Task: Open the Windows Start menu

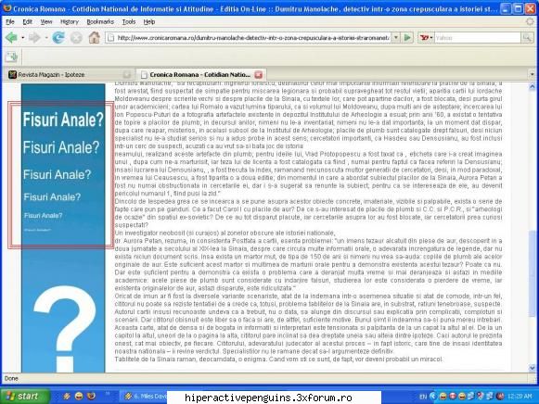Action: (24, 397)
